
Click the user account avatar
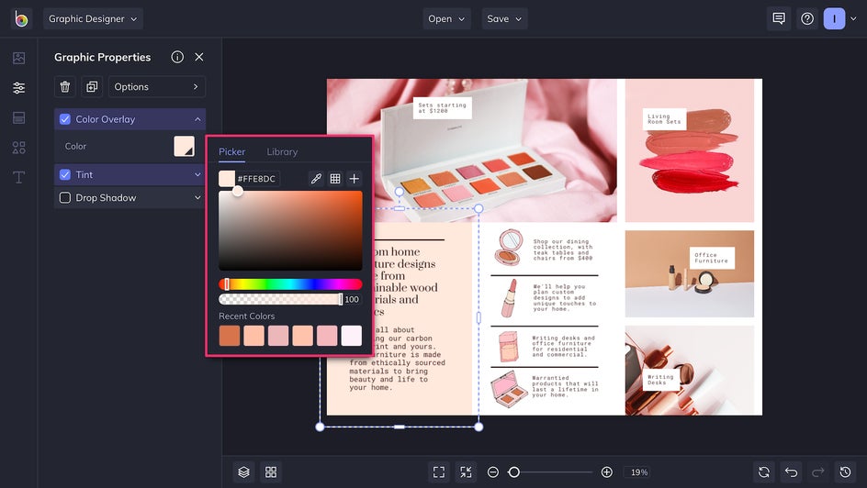tap(834, 18)
